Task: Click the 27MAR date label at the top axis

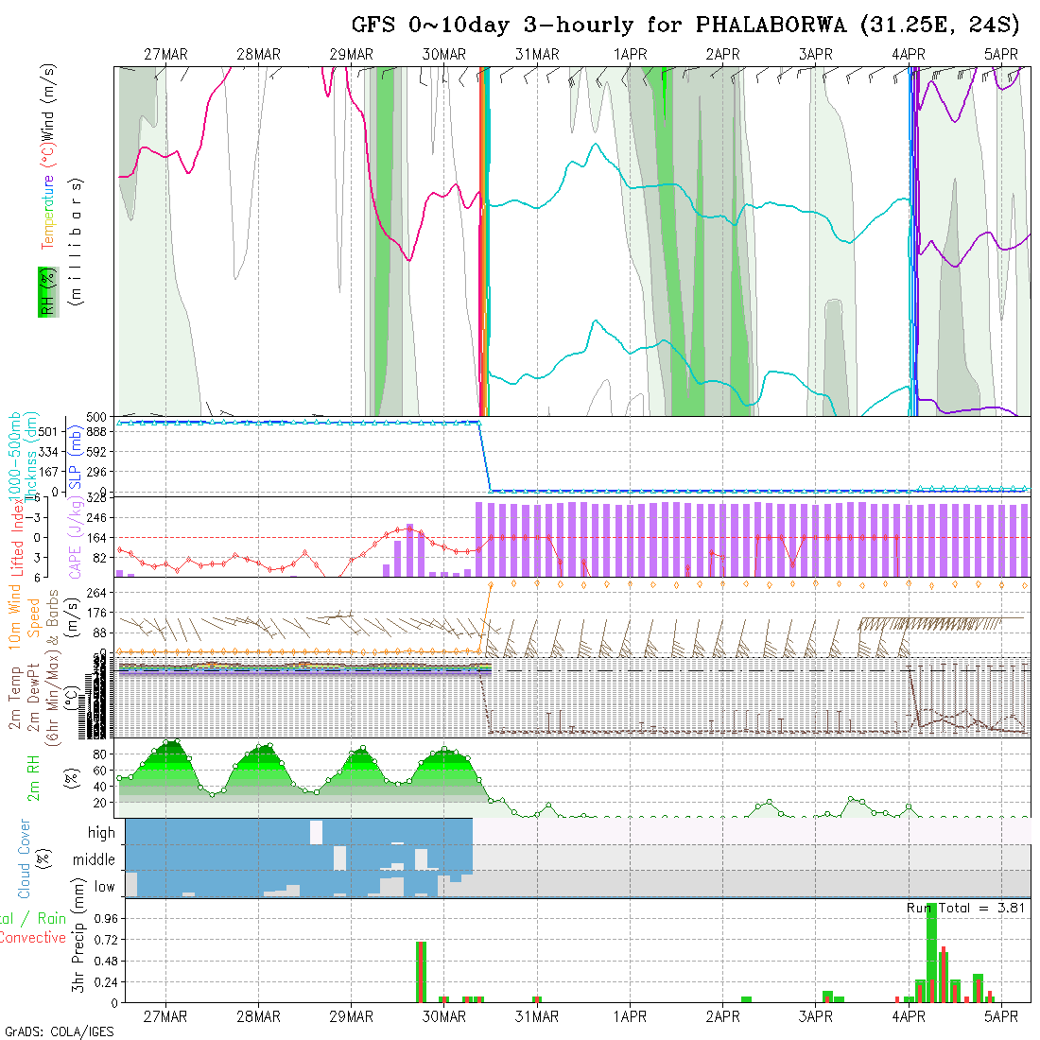Action: pos(165,54)
